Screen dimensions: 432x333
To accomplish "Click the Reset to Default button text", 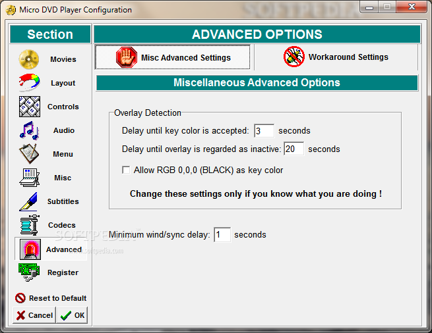I will pos(58,298).
